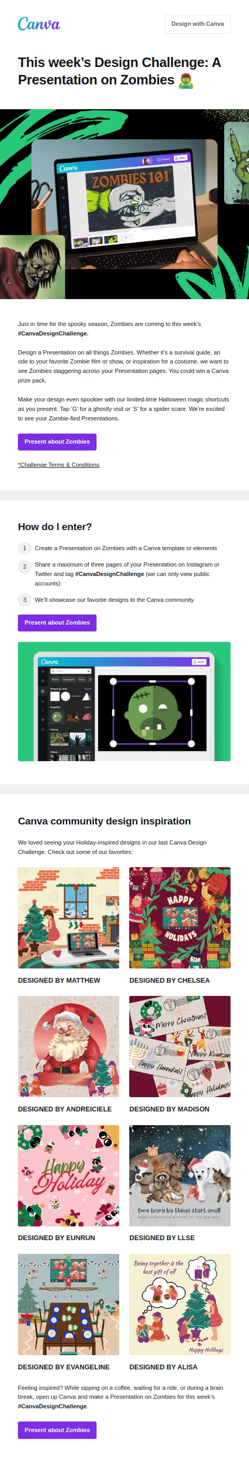Click the 'DESIGNED BY EVANGELINE' caption
Image resolution: width=249 pixels, height=1458 pixels.
[63, 1367]
